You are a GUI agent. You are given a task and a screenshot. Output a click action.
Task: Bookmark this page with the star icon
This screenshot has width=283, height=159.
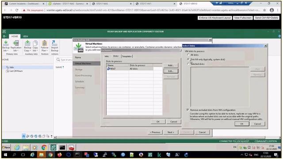(264, 10)
